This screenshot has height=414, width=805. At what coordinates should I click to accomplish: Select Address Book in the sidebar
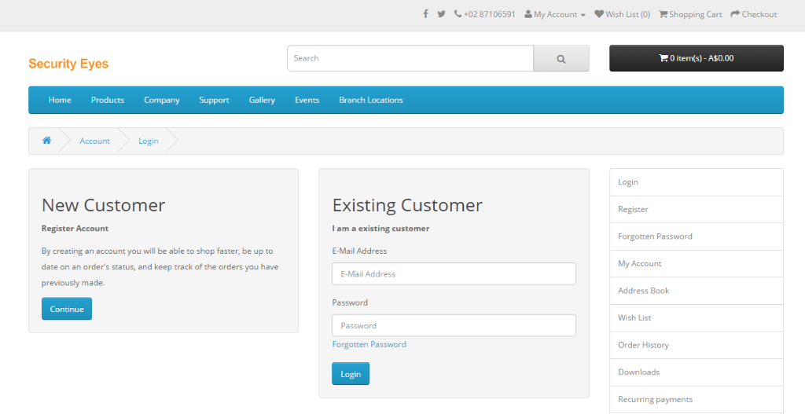pos(697,291)
